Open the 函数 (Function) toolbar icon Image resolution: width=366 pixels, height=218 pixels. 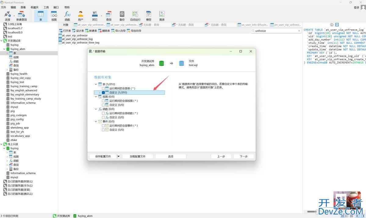point(67,16)
